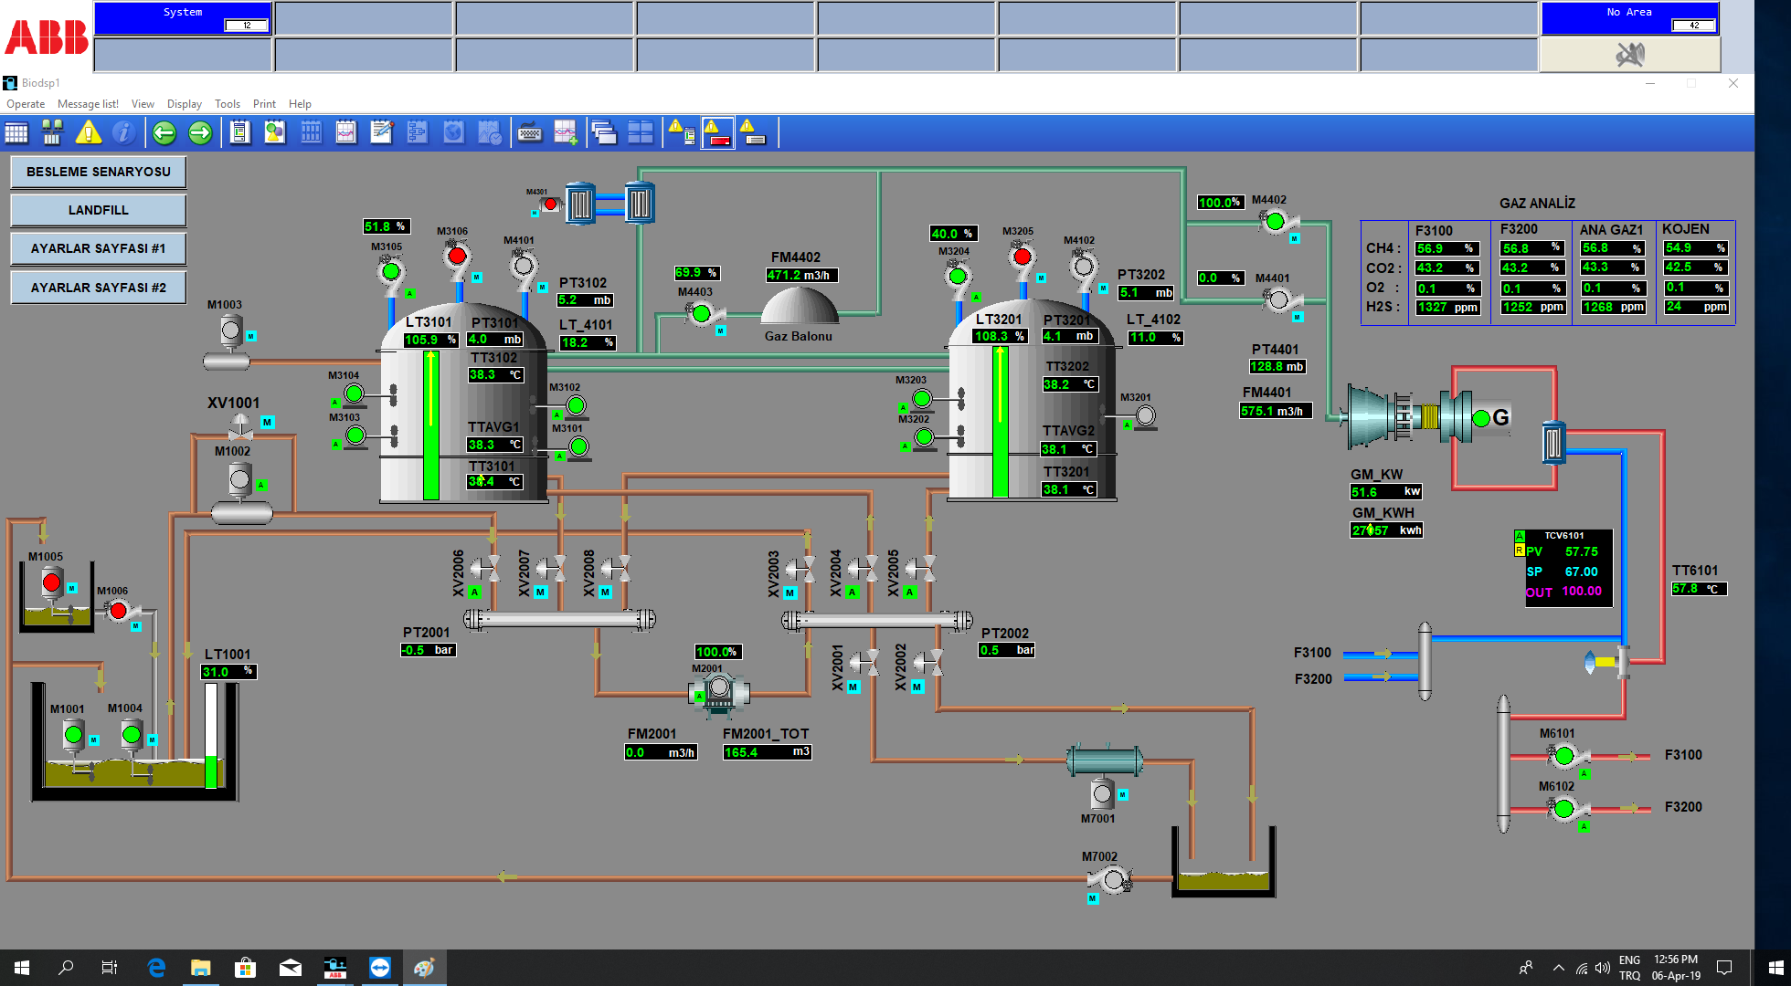
Task: Click the muted speaker alarm silence icon
Action: pyautogui.click(x=1629, y=55)
